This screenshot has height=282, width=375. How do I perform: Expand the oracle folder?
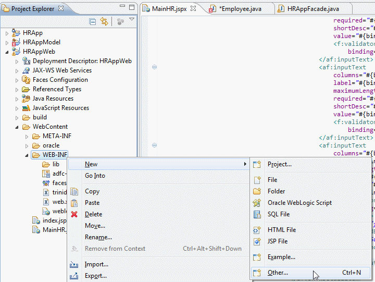[x=27, y=146]
